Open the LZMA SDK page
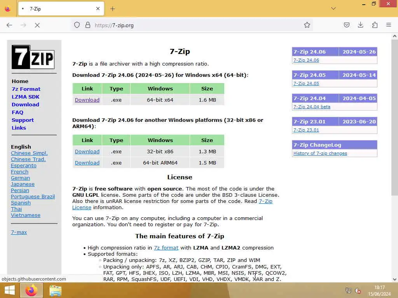 [x=25, y=97]
